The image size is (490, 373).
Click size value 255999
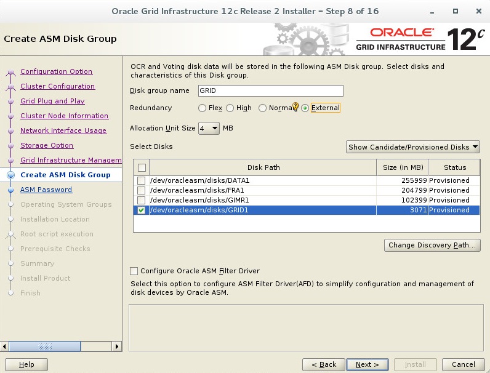(x=414, y=180)
